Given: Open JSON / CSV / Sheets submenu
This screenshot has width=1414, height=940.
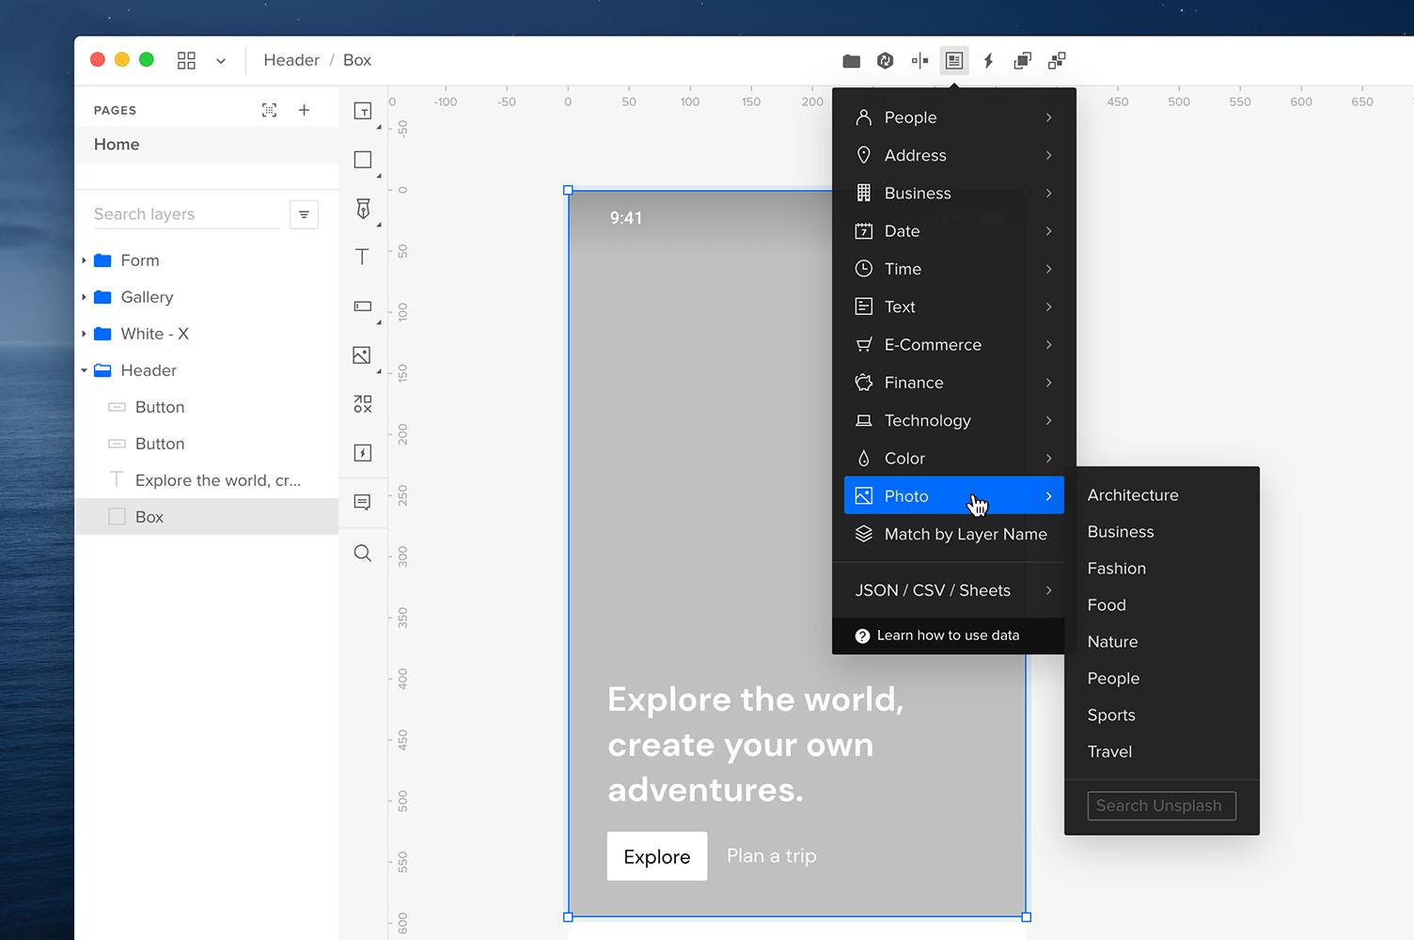Looking at the screenshot, I should 953,590.
